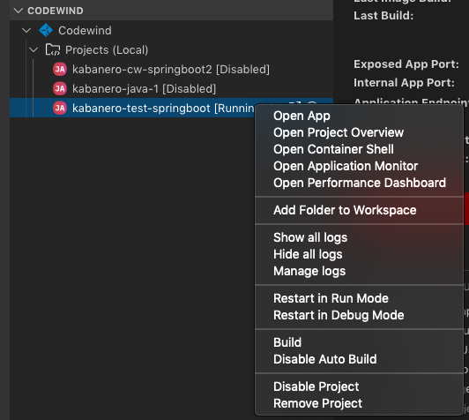The width and height of the screenshot is (469, 420).
Task: Choose Disable Auto Build menu entry
Action: 359,359
